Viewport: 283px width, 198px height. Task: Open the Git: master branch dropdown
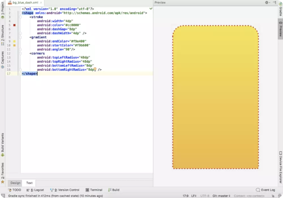(221, 196)
